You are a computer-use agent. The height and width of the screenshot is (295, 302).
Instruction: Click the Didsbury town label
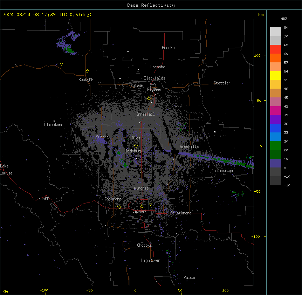point(134,151)
